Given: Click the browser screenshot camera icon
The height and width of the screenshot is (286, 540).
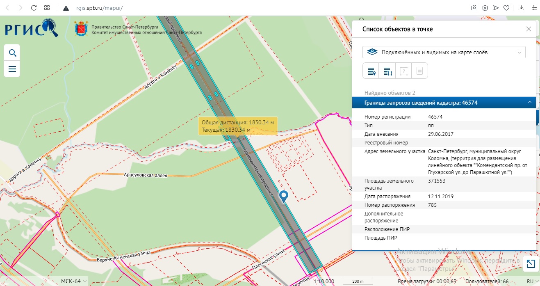Looking at the screenshot, I should point(474,8).
